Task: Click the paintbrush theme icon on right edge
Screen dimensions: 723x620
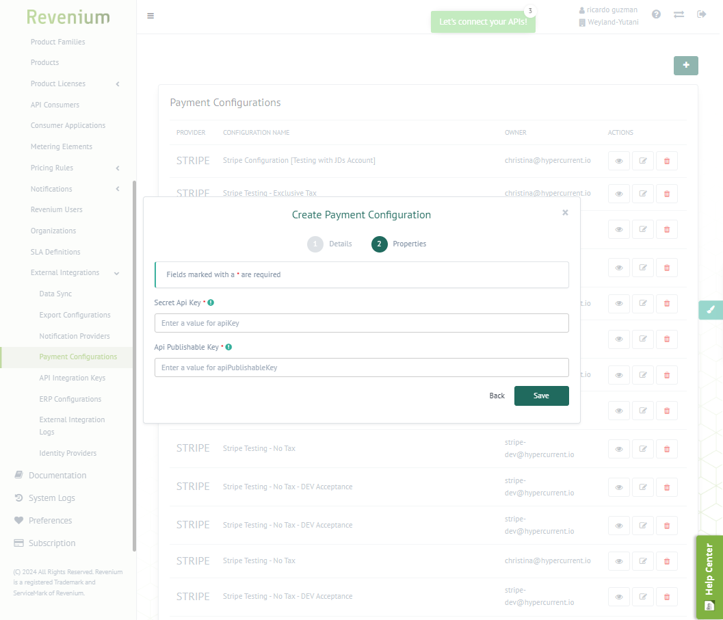Action: click(710, 310)
